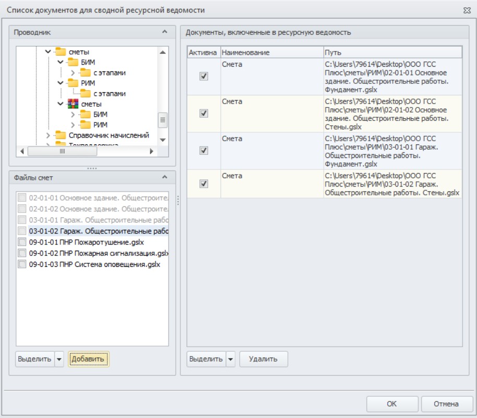This screenshot has height=418, width=477.
Task: Open dropdown arrow beside right Выделить button
Action: 230,359
